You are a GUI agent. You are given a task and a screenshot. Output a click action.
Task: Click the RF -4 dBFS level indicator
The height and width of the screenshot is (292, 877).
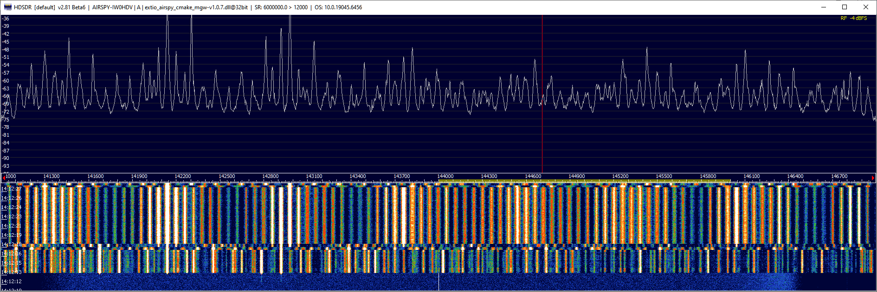click(853, 19)
